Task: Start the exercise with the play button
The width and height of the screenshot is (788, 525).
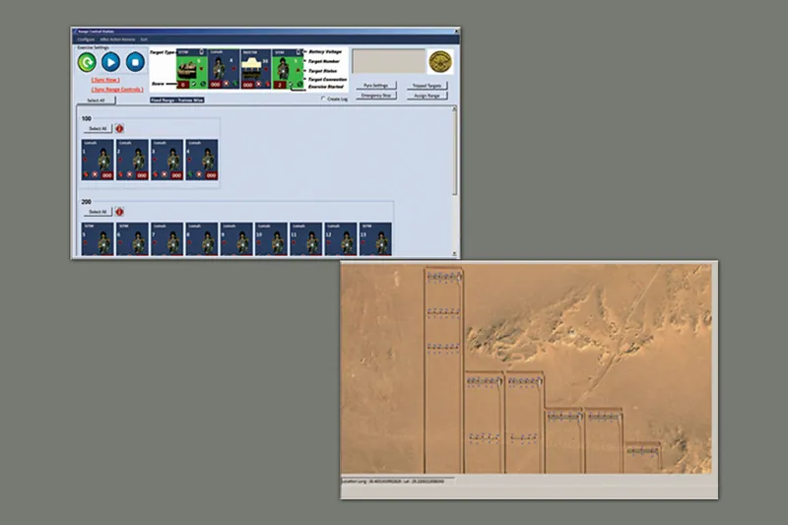Action: click(110, 62)
